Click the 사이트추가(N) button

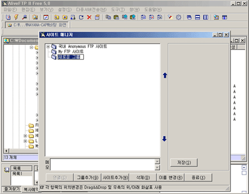click(116, 178)
